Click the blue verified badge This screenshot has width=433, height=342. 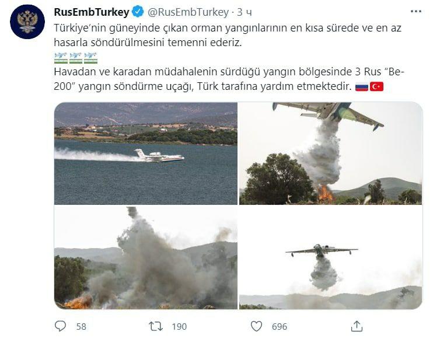(x=138, y=12)
